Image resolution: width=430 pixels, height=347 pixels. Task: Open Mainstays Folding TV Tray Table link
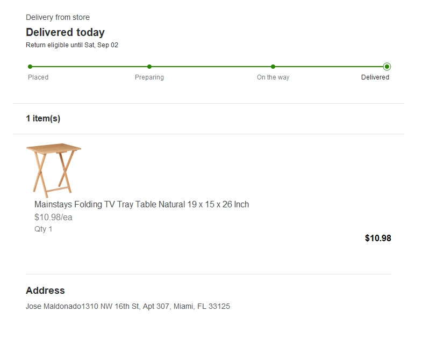tap(141, 205)
